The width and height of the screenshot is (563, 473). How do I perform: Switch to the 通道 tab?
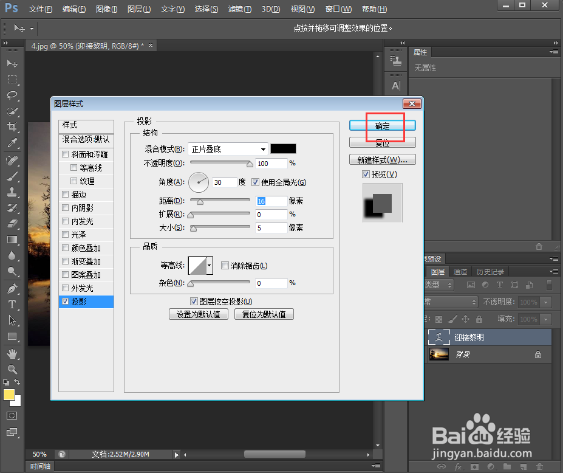pos(460,271)
